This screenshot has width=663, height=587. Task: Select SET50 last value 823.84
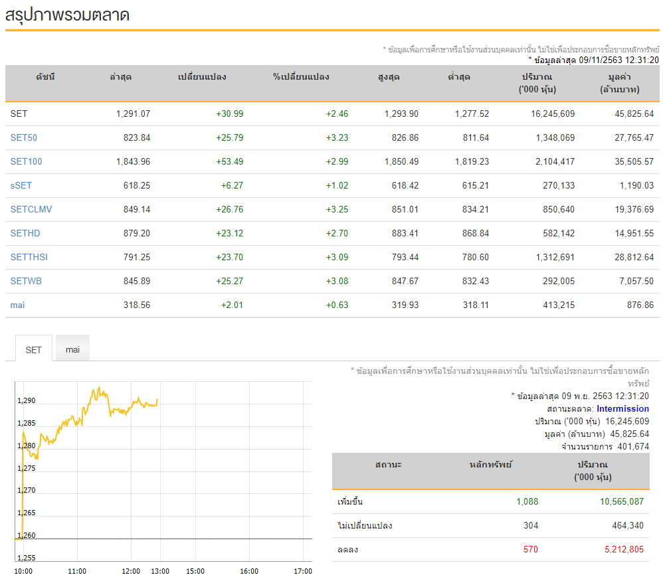tap(137, 137)
